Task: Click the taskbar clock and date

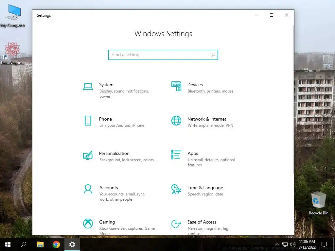Action: tap(307, 244)
